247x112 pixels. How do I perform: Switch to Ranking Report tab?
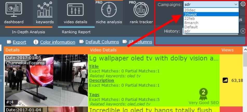(x=76, y=32)
